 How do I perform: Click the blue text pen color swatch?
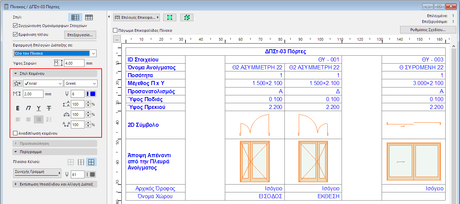coord(91,94)
